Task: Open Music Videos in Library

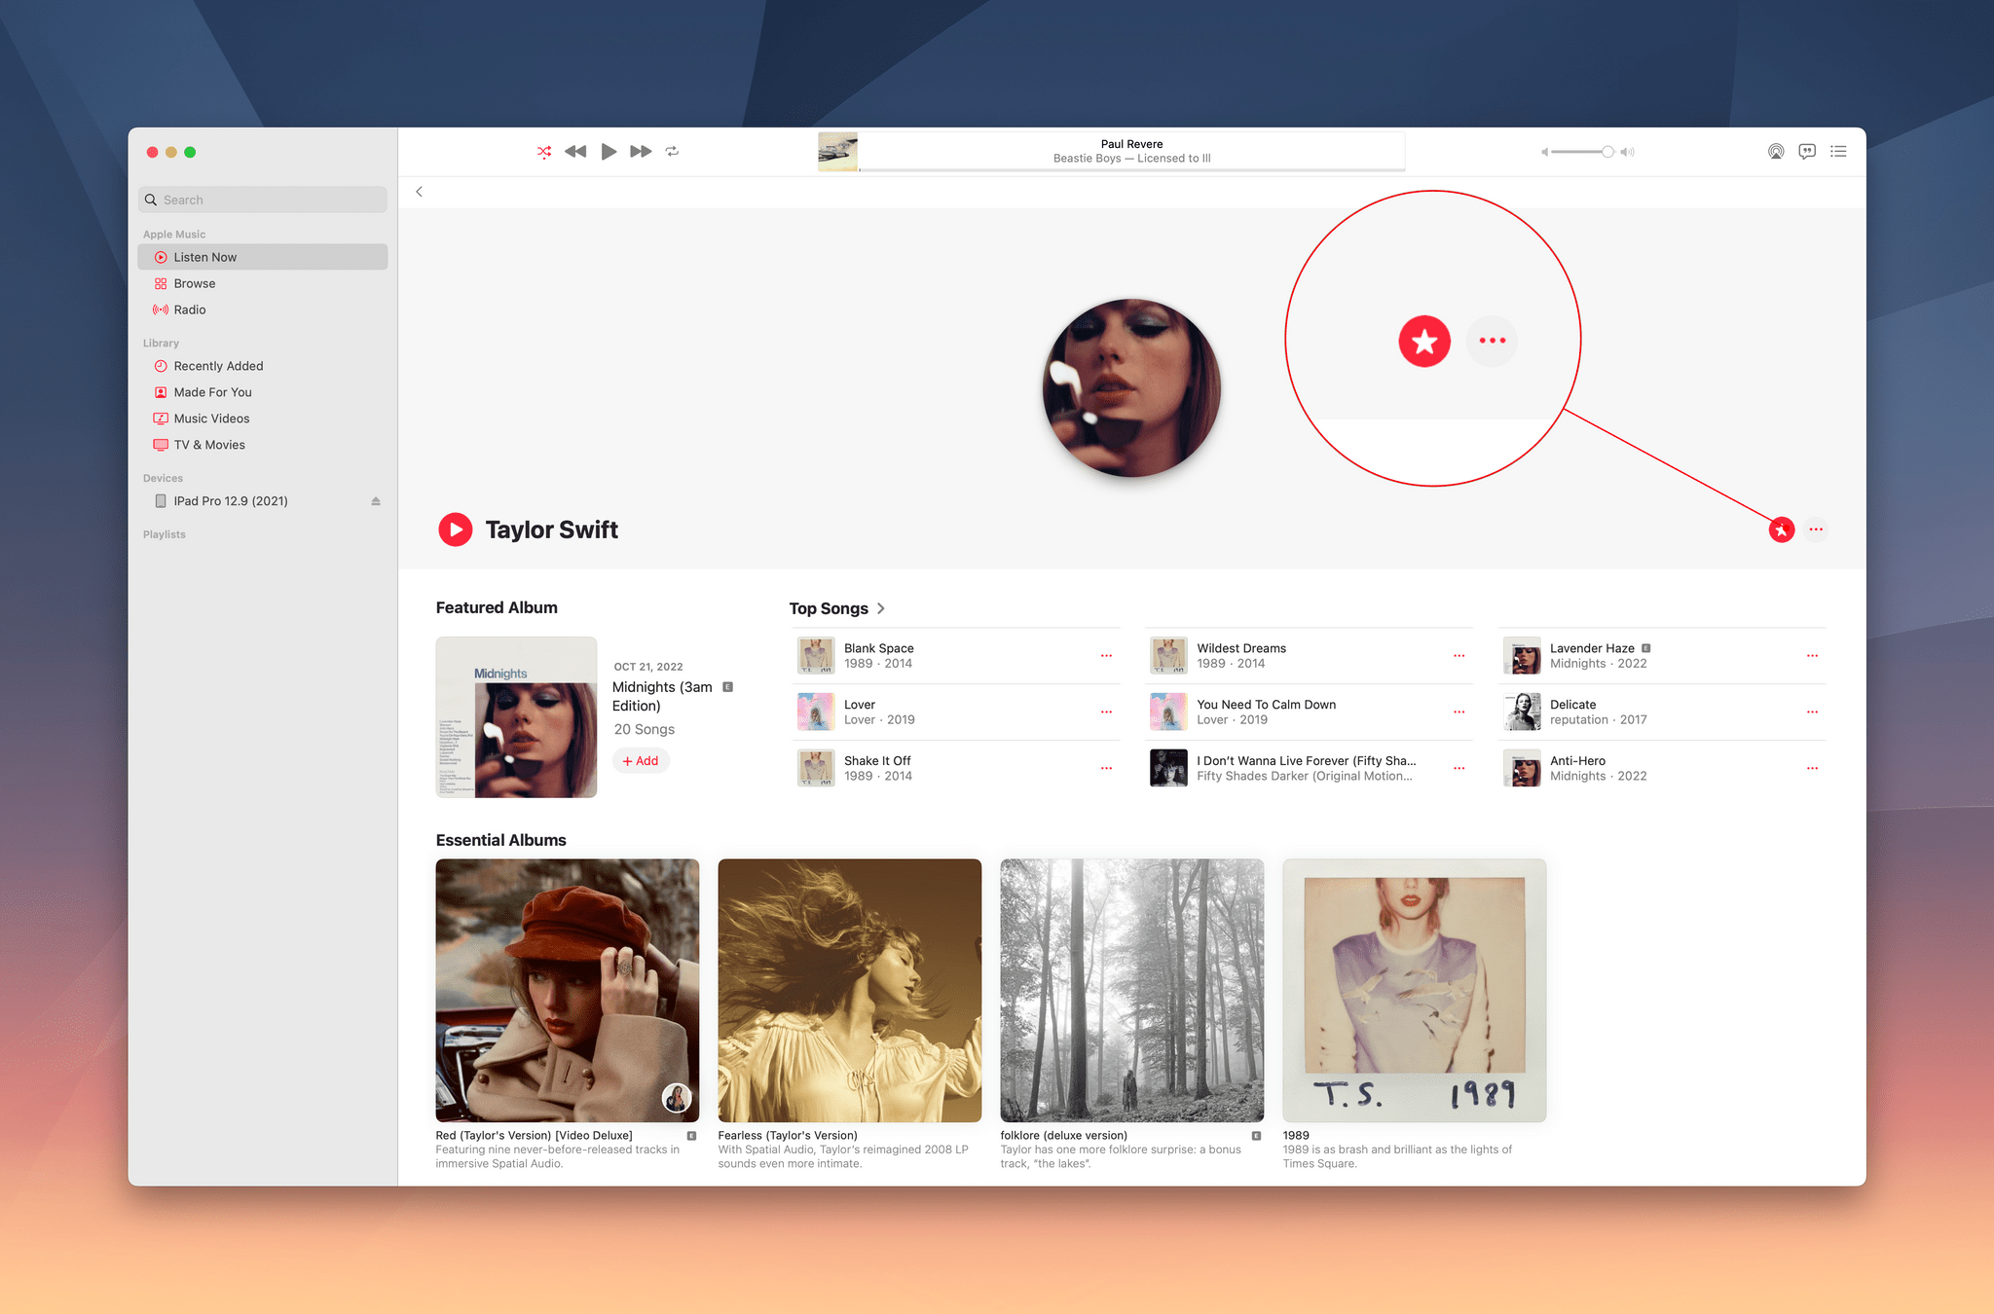Action: (263, 419)
